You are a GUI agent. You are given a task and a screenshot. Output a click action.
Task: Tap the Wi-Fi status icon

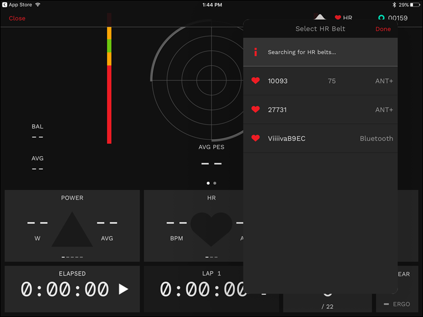37,5
